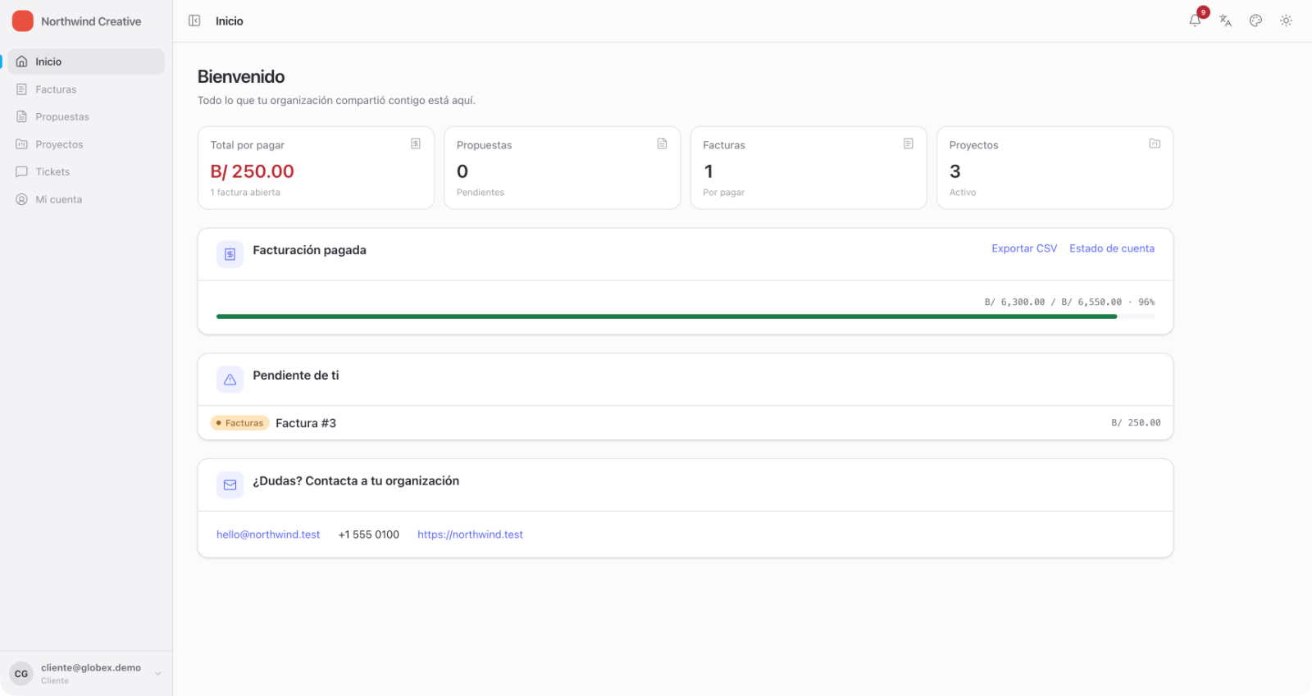Open the notifications bell
Screen dimensions: 1312x696
click(x=1195, y=20)
